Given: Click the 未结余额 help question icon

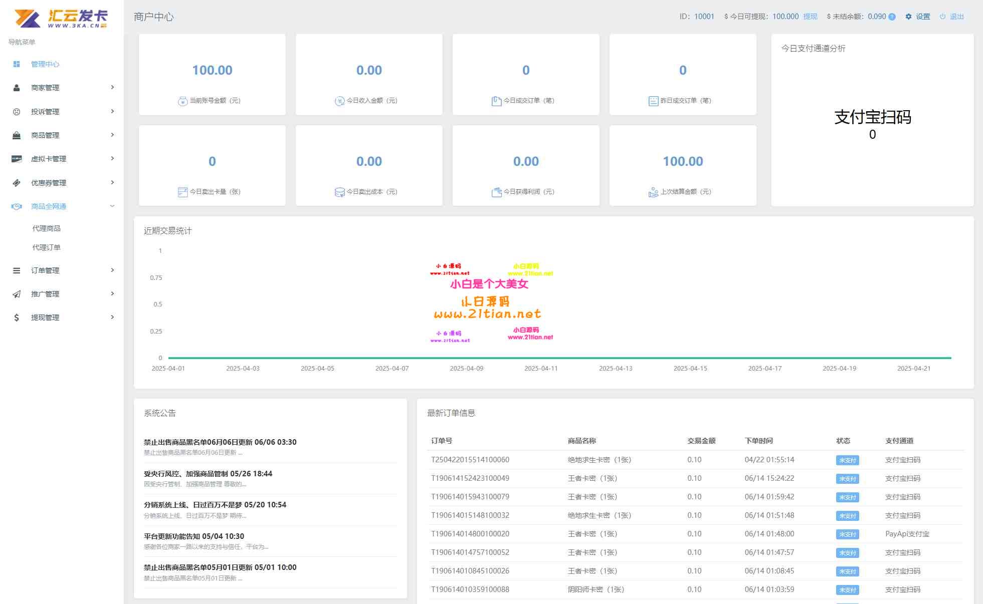Looking at the screenshot, I should tap(892, 17).
